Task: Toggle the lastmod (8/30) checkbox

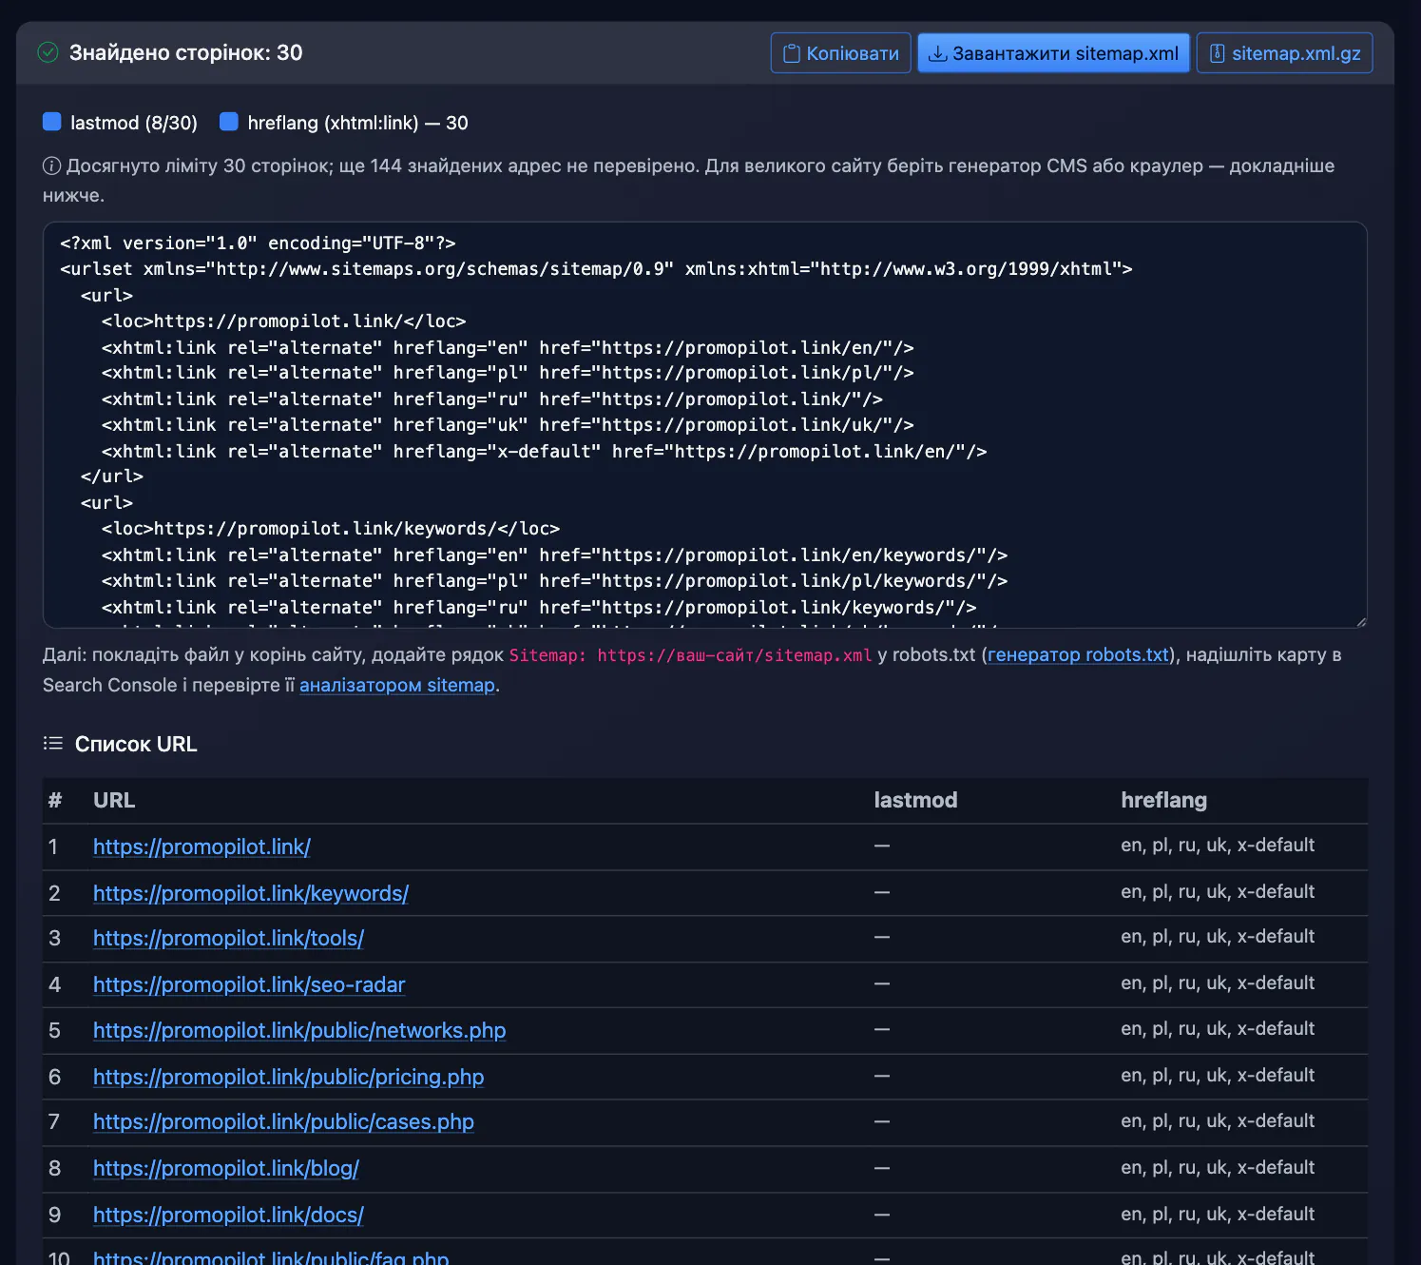Action: [52, 122]
